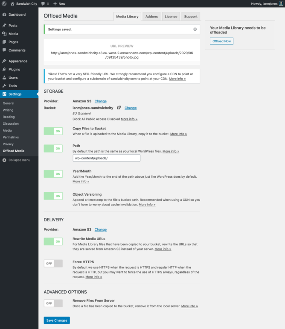
Task: Toggle Copy Files to Bucket switch
Action: coord(53,131)
